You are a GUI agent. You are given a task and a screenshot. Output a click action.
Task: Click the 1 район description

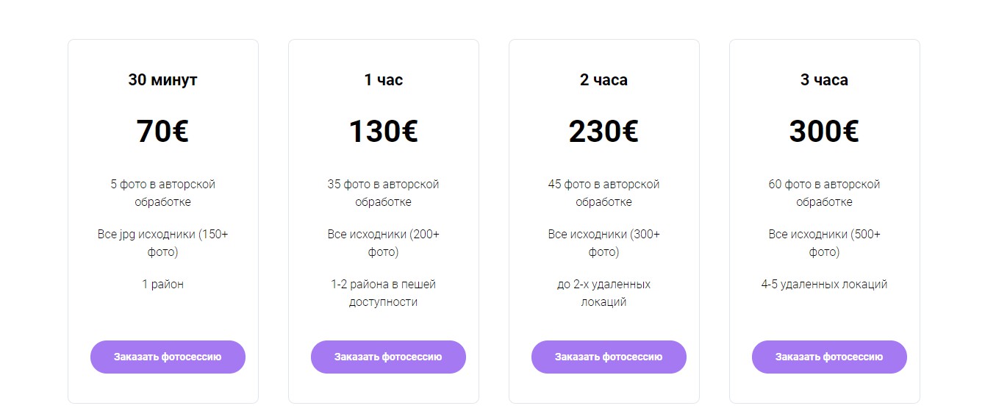point(163,284)
